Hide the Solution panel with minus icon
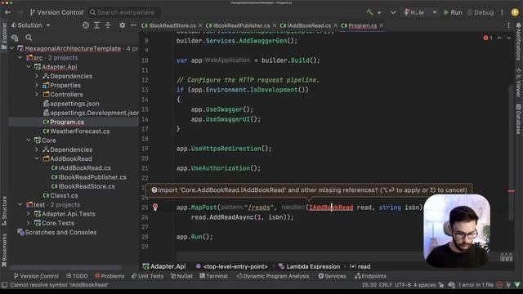 tap(133, 25)
